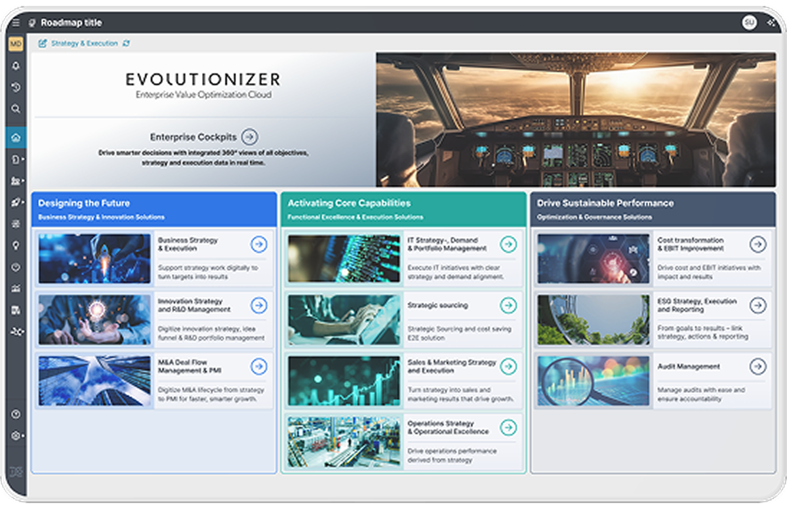Click the Strategic sourcing title
Viewport: 787px width, 509px height.
437,306
